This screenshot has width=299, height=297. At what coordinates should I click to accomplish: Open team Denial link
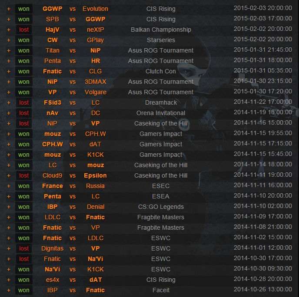tap(96, 207)
